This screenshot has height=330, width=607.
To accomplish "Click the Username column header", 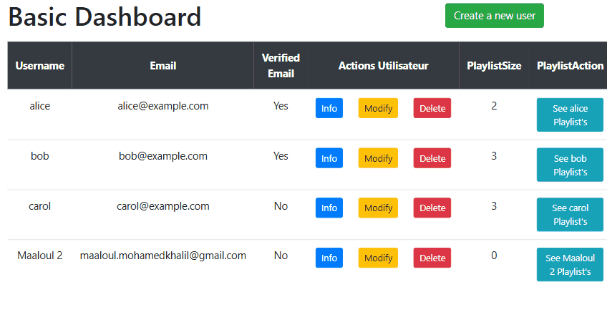I will [x=40, y=66].
